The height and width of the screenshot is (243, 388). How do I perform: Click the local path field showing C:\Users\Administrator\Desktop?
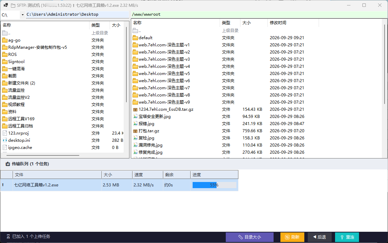coord(77,15)
